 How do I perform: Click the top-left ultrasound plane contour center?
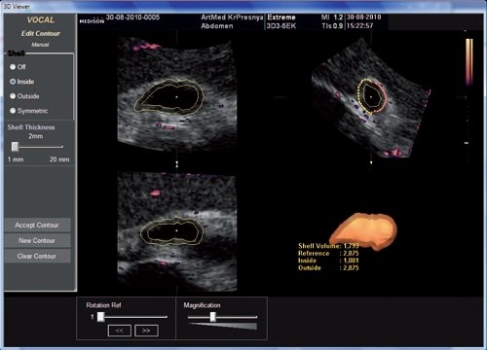click(x=176, y=97)
